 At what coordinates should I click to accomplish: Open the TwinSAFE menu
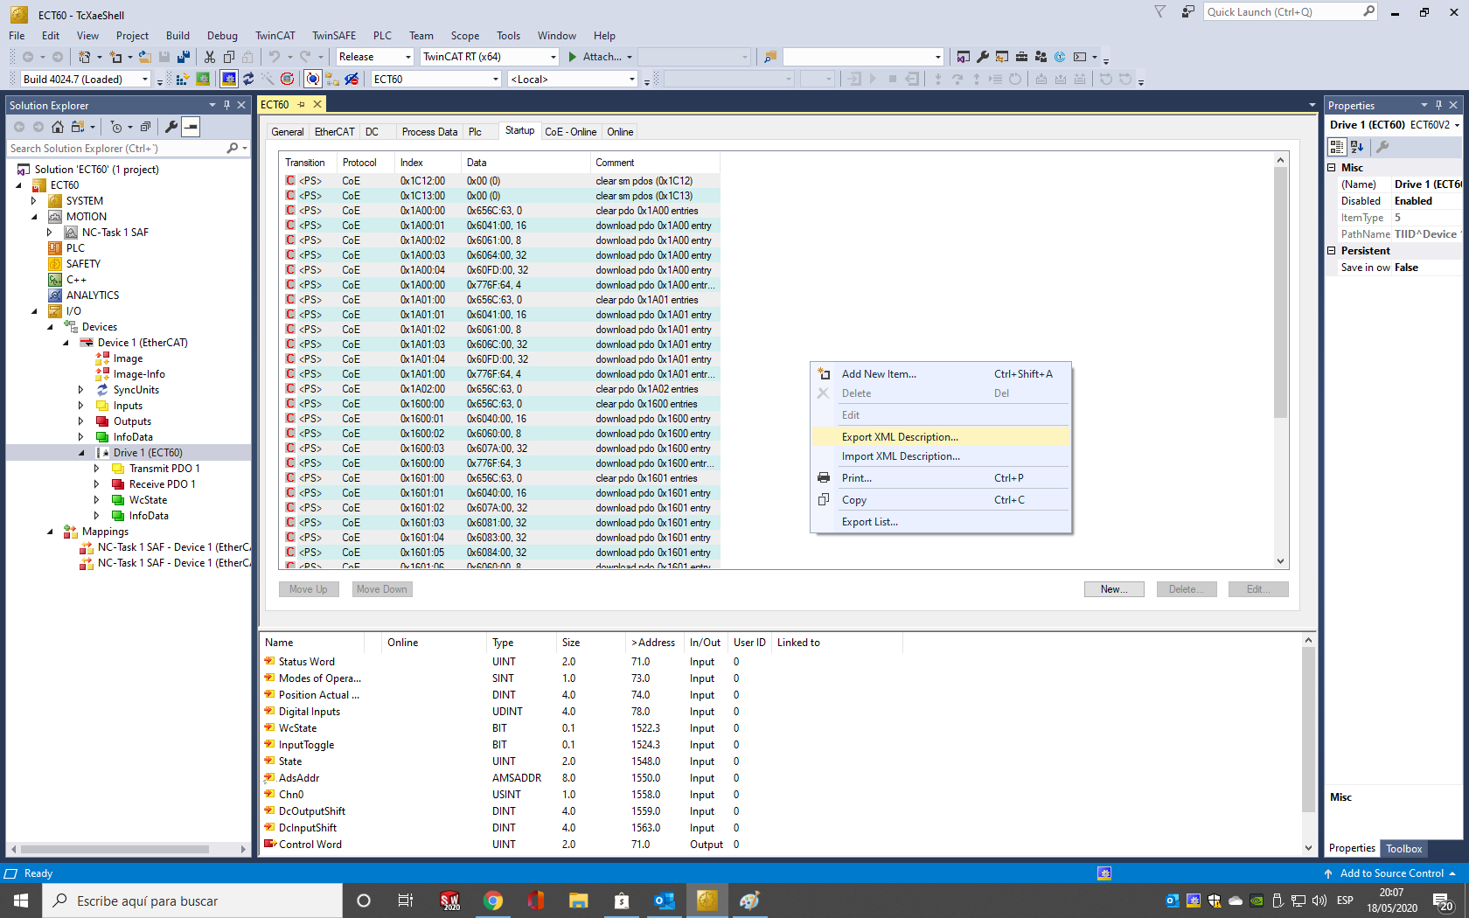point(334,36)
